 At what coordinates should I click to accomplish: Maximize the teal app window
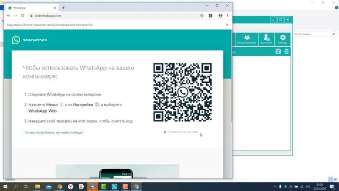click(x=280, y=20)
